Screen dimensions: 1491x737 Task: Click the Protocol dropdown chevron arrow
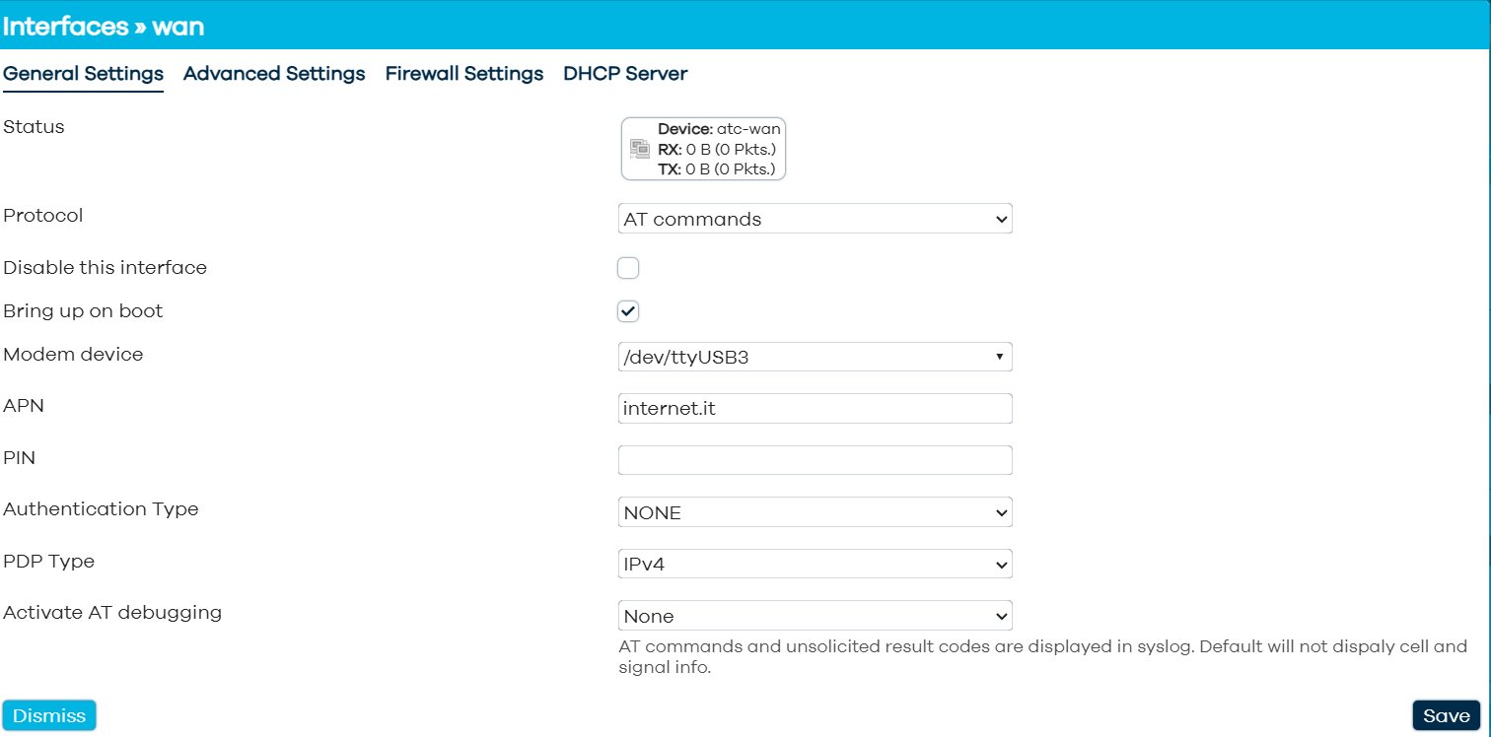tap(1002, 219)
